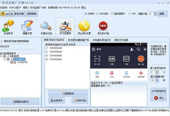Click the 全部选中 select all button
This screenshot has height=116, width=170.
[x=57, y=100]
